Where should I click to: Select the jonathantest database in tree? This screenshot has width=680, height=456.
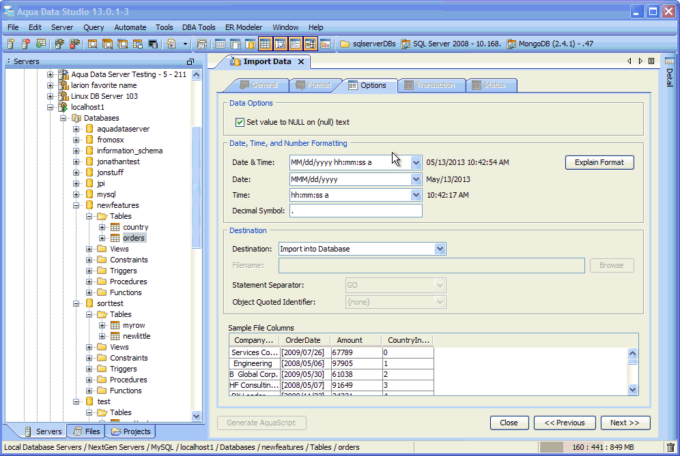click(118, 162)
